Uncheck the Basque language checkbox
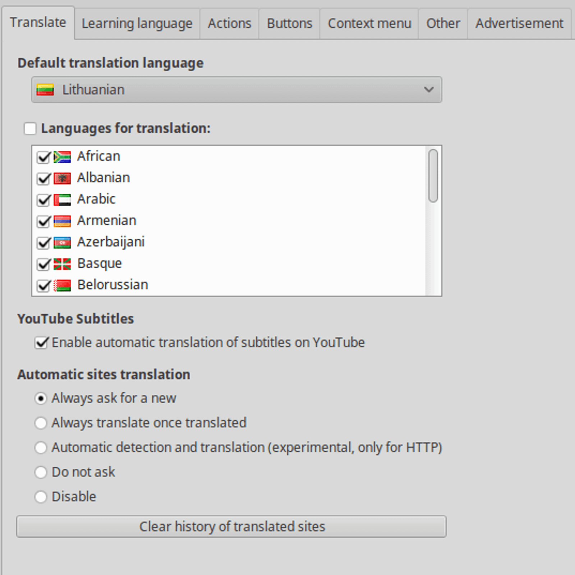 coord(44,264)
